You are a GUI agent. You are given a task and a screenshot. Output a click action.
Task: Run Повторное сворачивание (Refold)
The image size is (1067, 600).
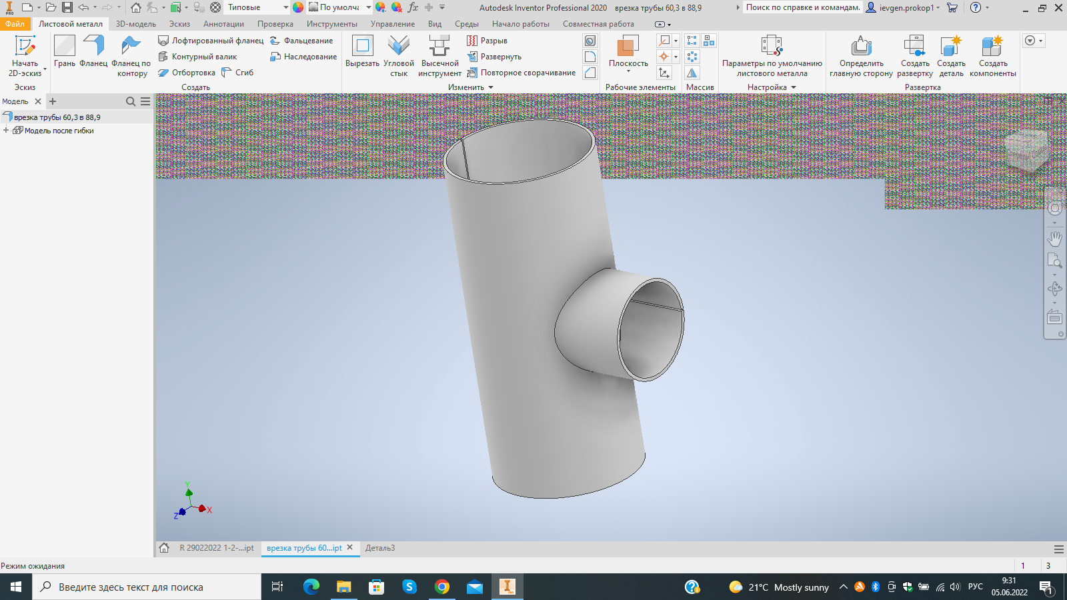[521, 73]
